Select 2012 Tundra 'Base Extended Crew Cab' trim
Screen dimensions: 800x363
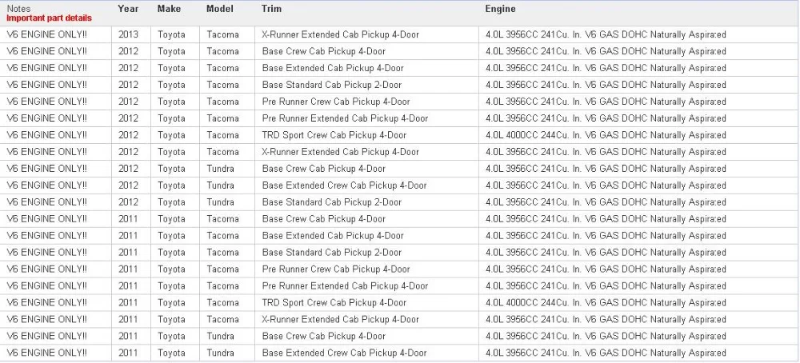pyautogui.click(x=344, y=185)
